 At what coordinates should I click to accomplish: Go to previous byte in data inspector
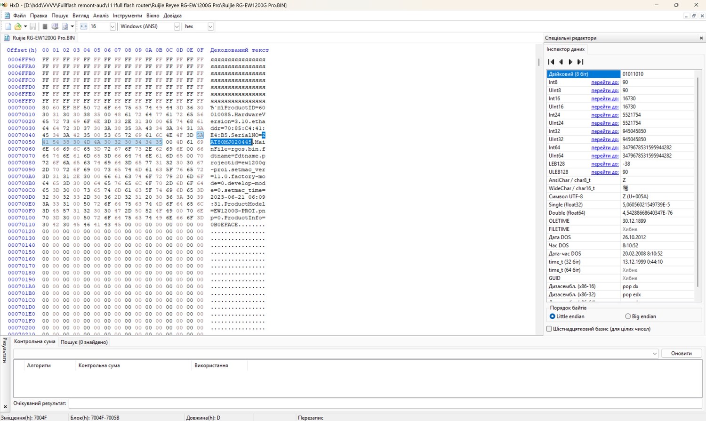pos(561,62)
